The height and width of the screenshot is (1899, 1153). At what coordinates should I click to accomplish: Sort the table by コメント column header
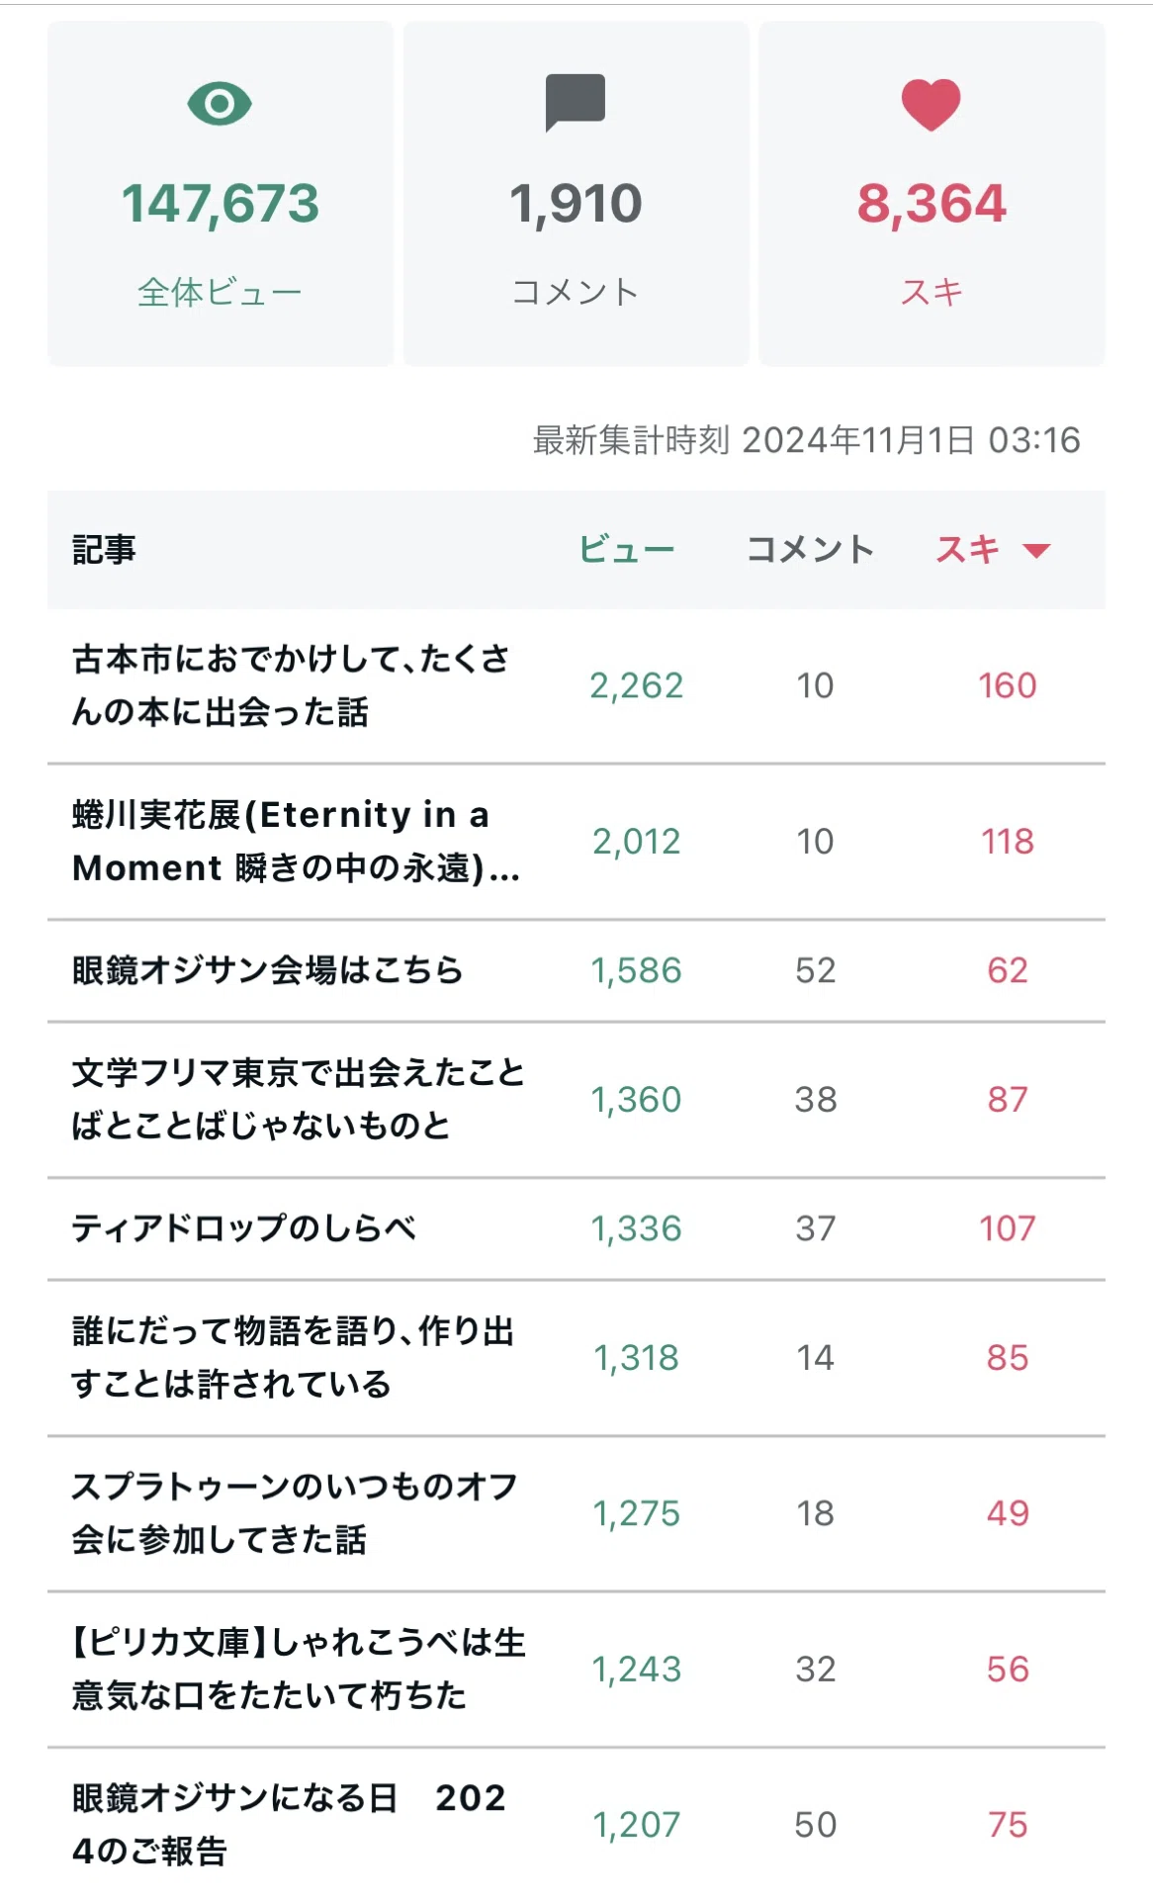(x=811, y=550)
